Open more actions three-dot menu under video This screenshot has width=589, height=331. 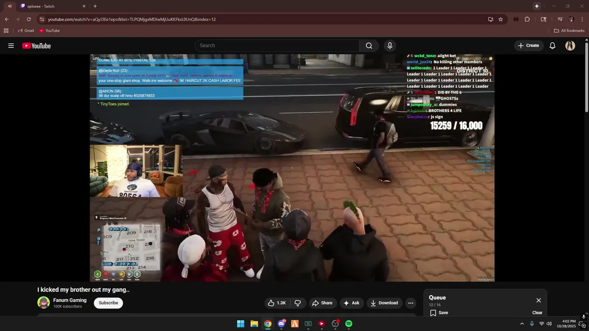point(410,303)
